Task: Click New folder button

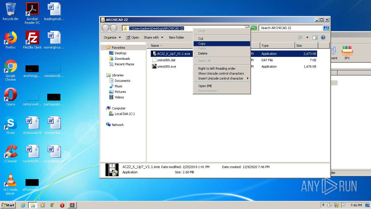Action: point(177,37)
